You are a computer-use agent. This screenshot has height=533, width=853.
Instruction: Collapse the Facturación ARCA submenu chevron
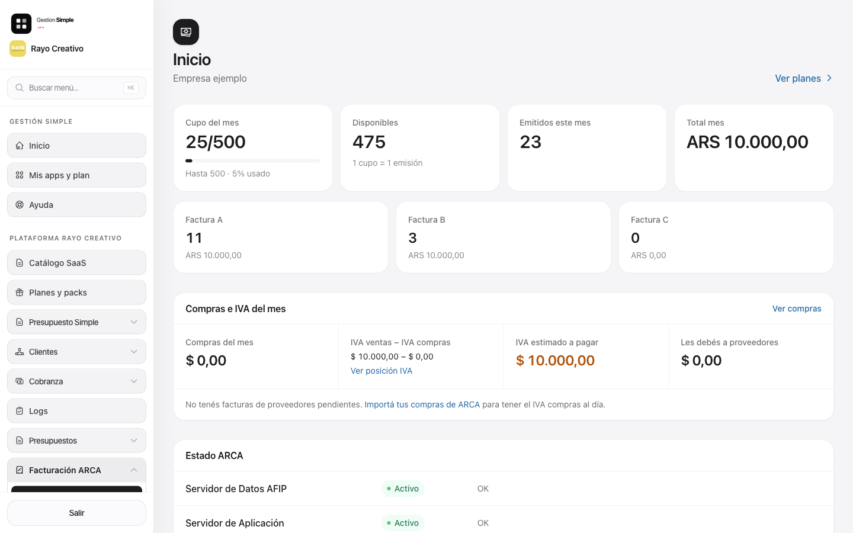tap(134, 470)
